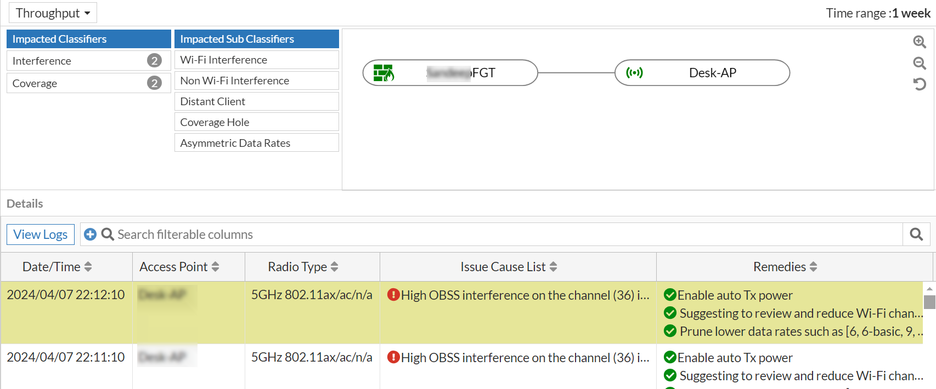Open the Throughput dropdown

click(x=53, y=13)
